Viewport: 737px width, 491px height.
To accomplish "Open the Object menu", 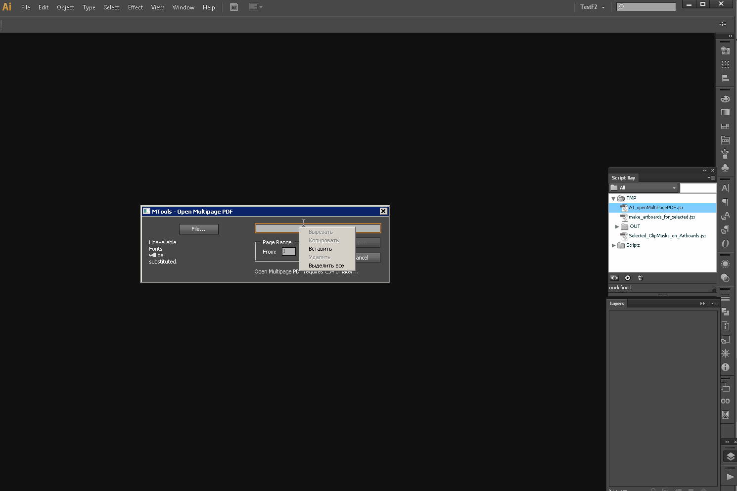I will 66,7.
